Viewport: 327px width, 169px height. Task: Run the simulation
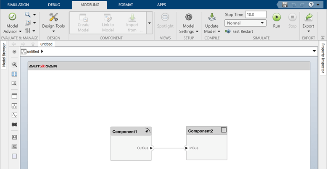[277, 21]
